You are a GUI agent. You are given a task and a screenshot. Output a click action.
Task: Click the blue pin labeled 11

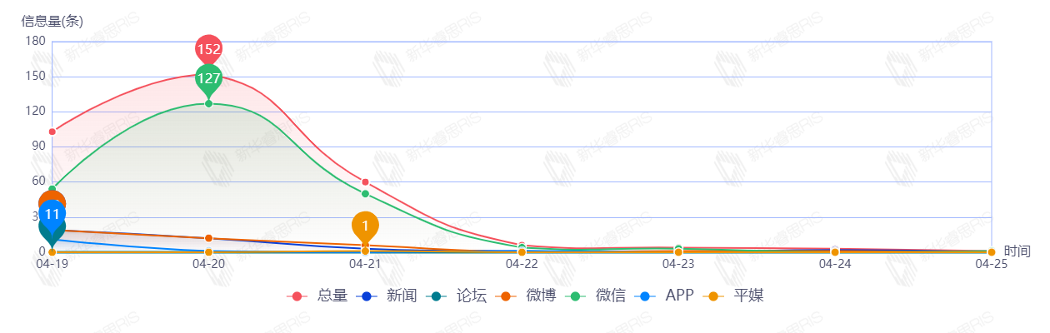pos(52,214)
